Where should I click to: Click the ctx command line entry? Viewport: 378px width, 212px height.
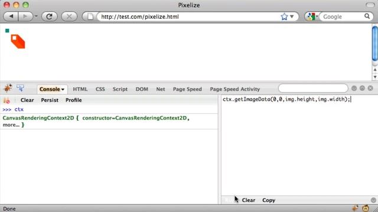pyautogui.click(x=19, y=110)
